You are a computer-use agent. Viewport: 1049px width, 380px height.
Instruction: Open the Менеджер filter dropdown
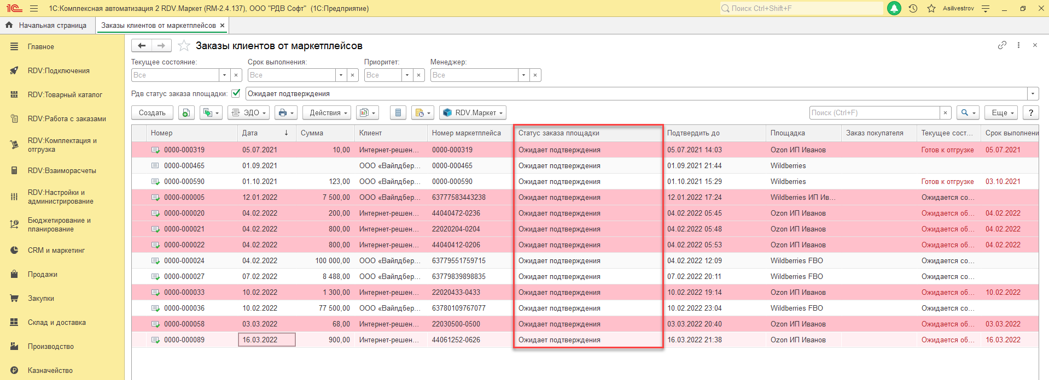[x=523, y=75]
